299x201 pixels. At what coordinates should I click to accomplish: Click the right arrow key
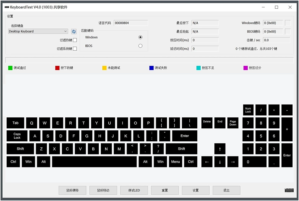[233, 162]
